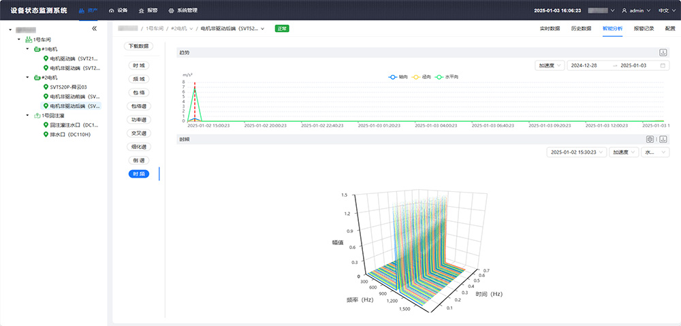Open the 加速度 dropdown in the trend section

[550, 65]
